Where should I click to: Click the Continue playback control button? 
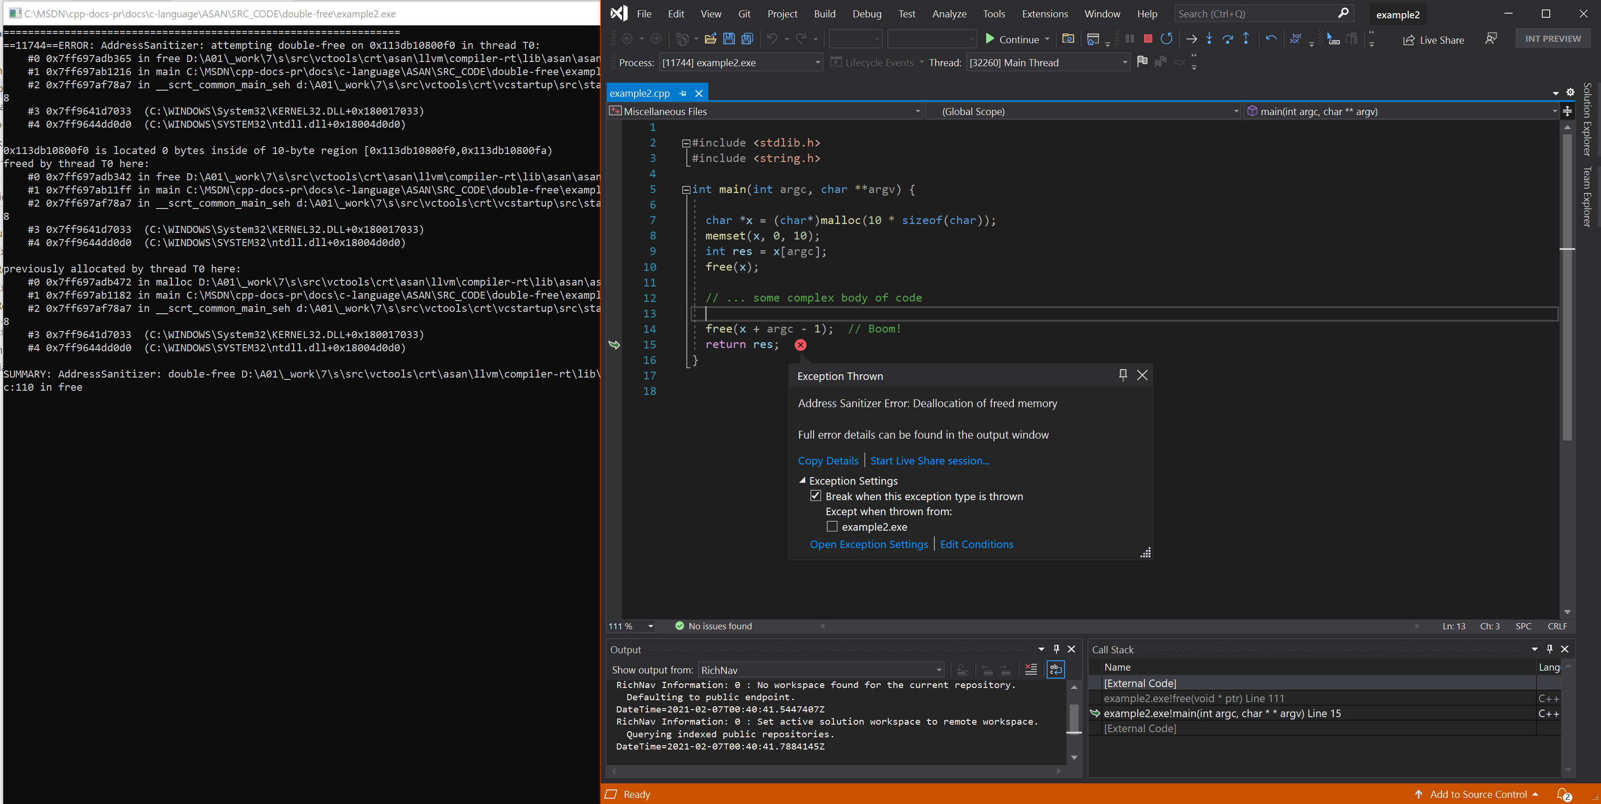(1013, 39)
